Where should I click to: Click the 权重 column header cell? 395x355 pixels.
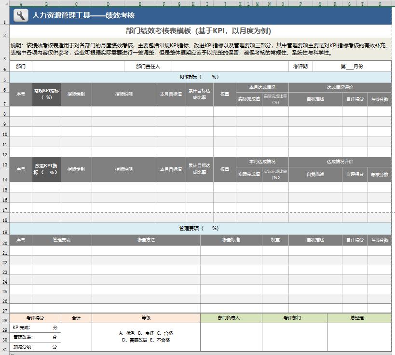point(224,95)
